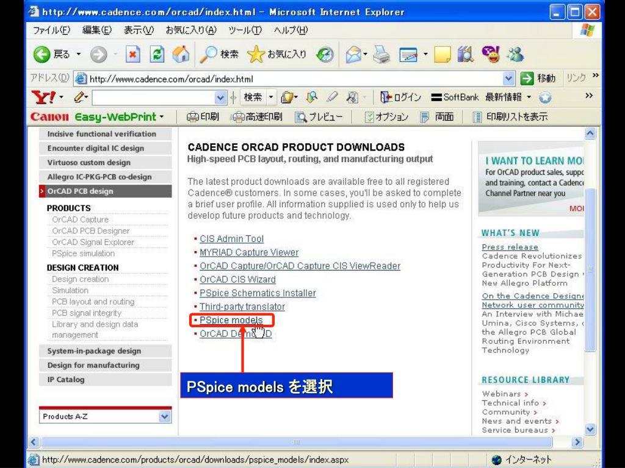Click the OrCAD Capture product link
This screenshot has width=625, height=468.
(x=80, y=219)
